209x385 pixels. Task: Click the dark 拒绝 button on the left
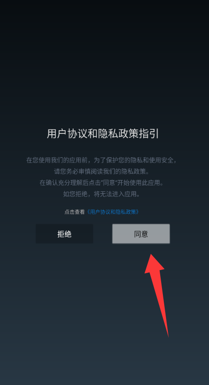click(64, 234)
